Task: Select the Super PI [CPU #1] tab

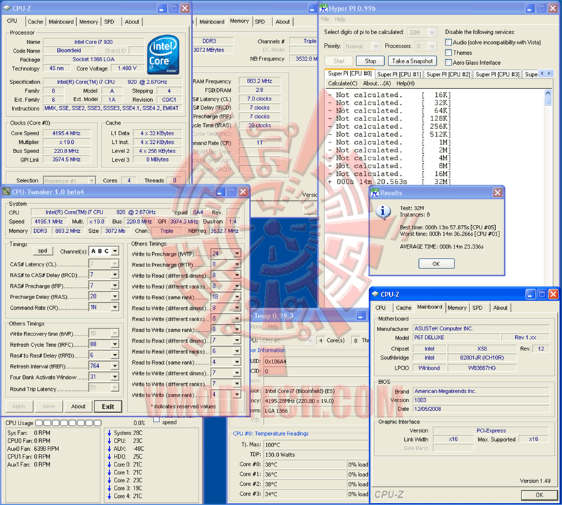Action: click(398, 74)
